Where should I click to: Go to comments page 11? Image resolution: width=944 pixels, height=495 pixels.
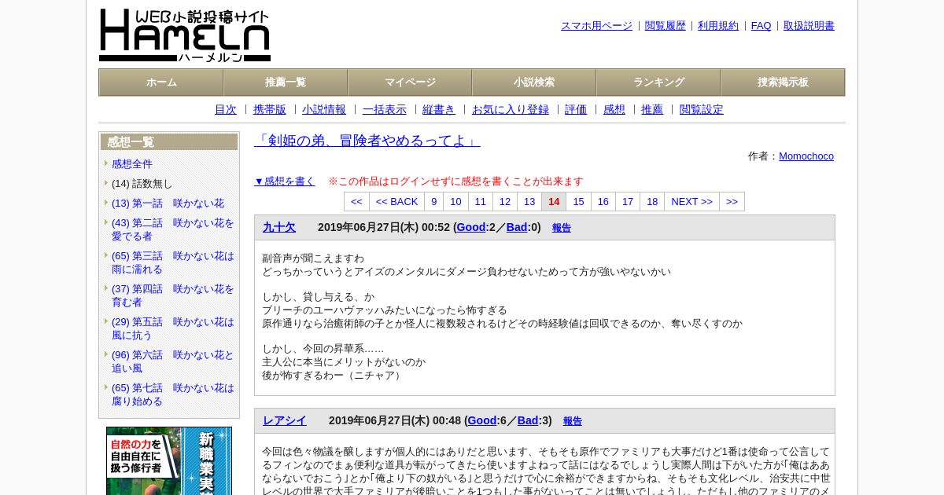coord(481,202)
